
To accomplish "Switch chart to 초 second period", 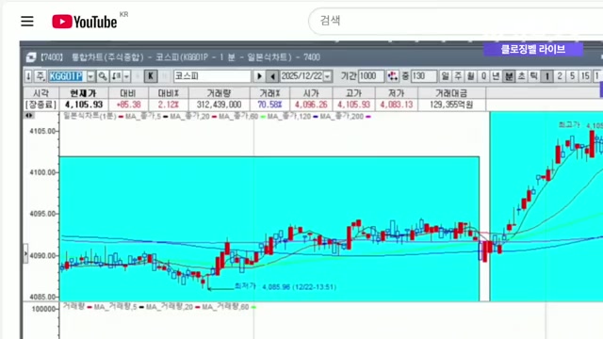I will pos(521,76).
